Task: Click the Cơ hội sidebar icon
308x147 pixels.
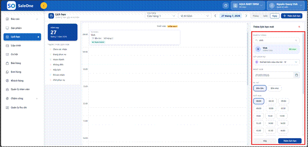Action: pos(7,54)
